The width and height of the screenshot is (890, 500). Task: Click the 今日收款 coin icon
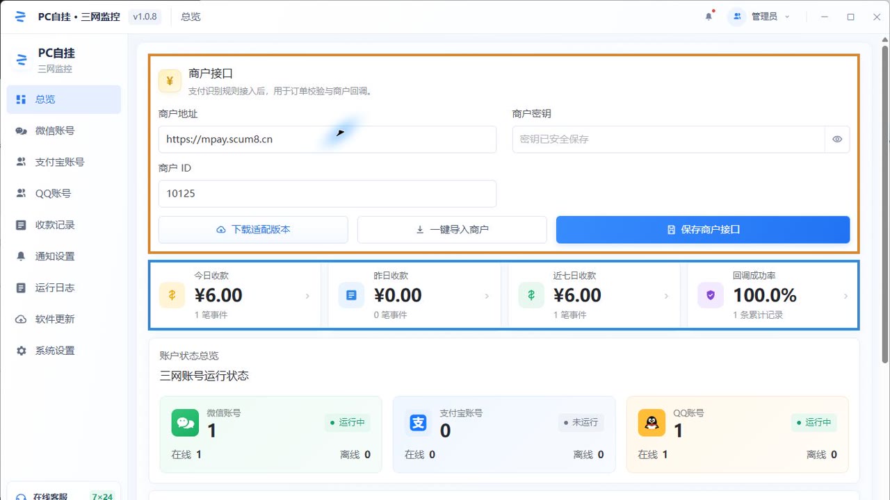pyautogui.click(x=172, y=295)
